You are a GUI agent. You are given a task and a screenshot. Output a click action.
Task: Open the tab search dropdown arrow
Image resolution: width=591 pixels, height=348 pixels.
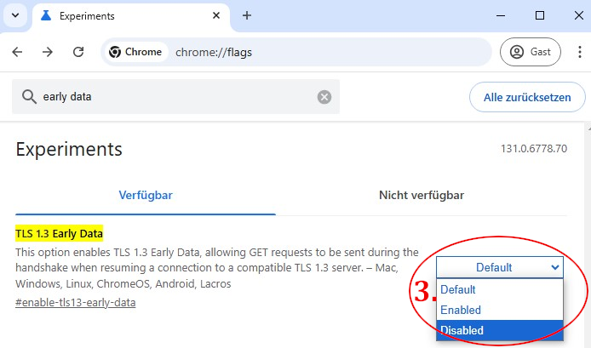[15, 16]
